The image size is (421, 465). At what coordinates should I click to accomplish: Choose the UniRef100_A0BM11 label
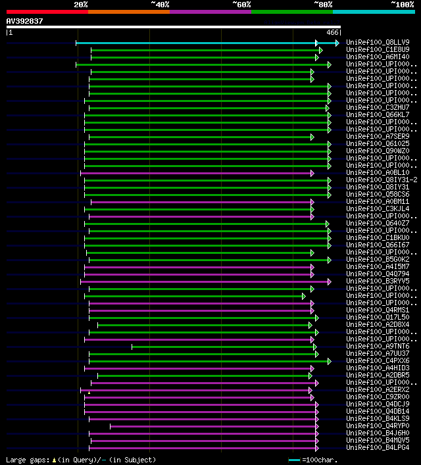point(378,201)
